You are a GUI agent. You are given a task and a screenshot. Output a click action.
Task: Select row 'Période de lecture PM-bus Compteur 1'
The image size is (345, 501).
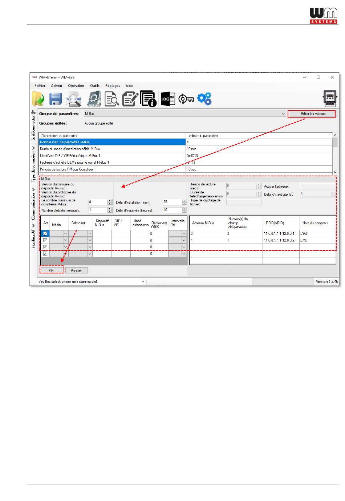pos(186,169)
